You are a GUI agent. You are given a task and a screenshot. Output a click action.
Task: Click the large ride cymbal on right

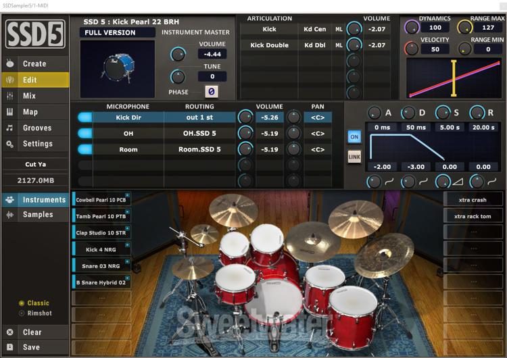pyautogui.click(x=383, y=255)
